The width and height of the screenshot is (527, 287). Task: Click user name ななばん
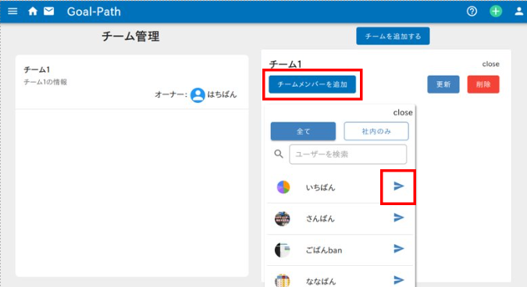[321, 282]
